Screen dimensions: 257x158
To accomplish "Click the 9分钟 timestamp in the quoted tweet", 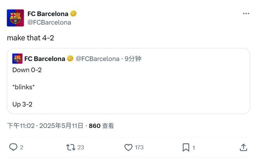I will pos(133,59).
